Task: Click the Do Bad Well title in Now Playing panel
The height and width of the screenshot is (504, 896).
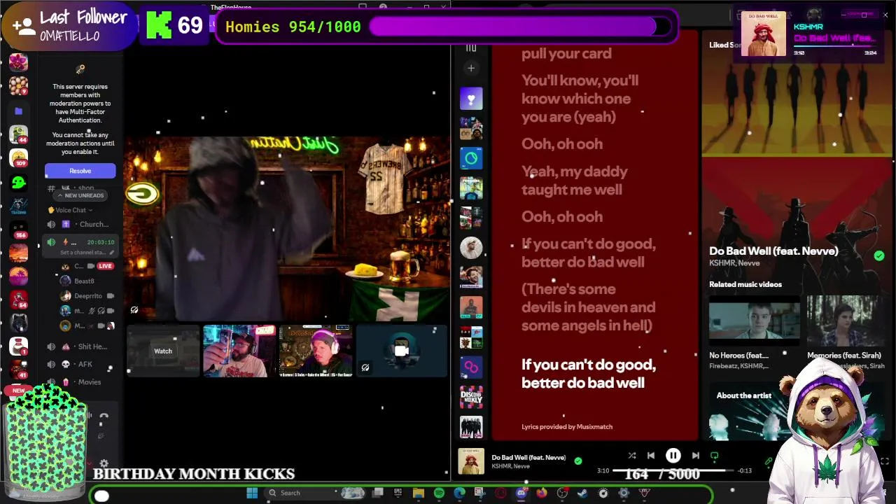Action: coord(773,251)
